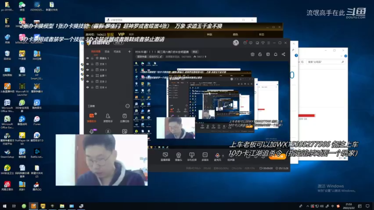
Task: Click the orange start streaming button
Action: click(x=277, y=157)
